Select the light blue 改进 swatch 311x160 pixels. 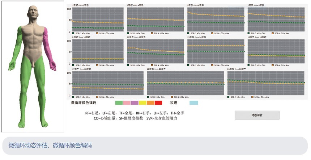(x=194, y=103)
